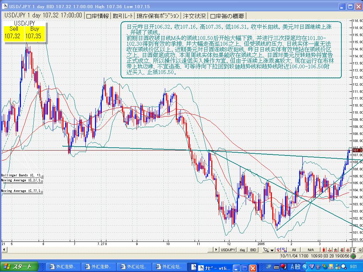Click the Moving Average (C,27,S label

(21, 180)
